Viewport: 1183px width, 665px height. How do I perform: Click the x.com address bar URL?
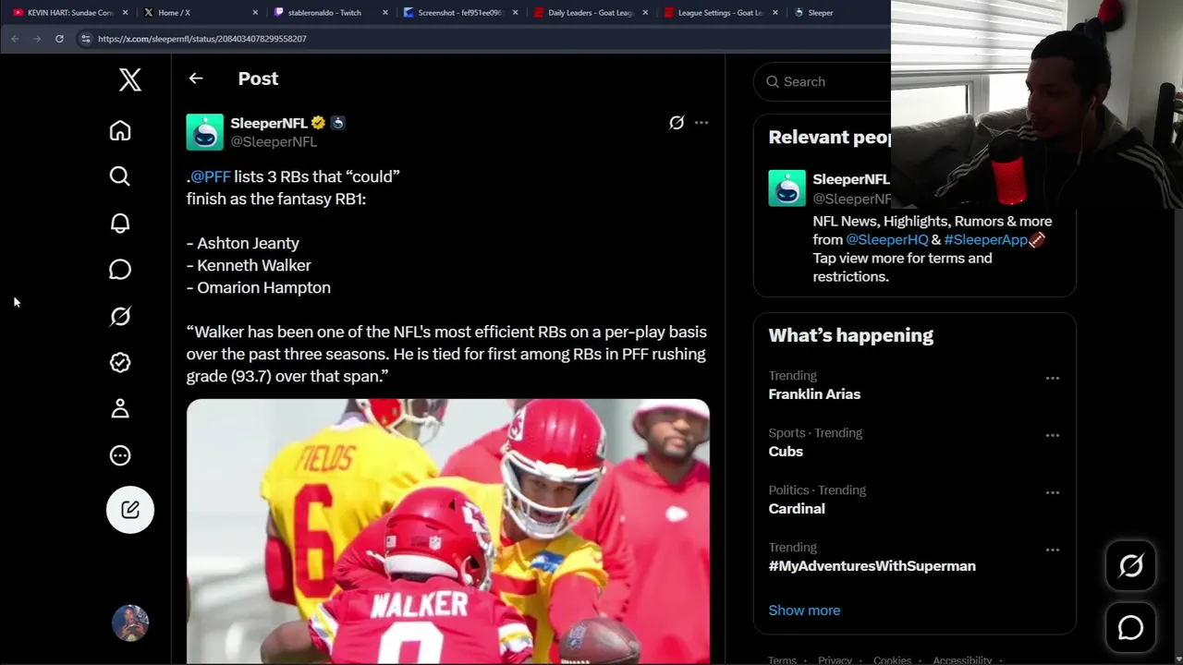202,39
